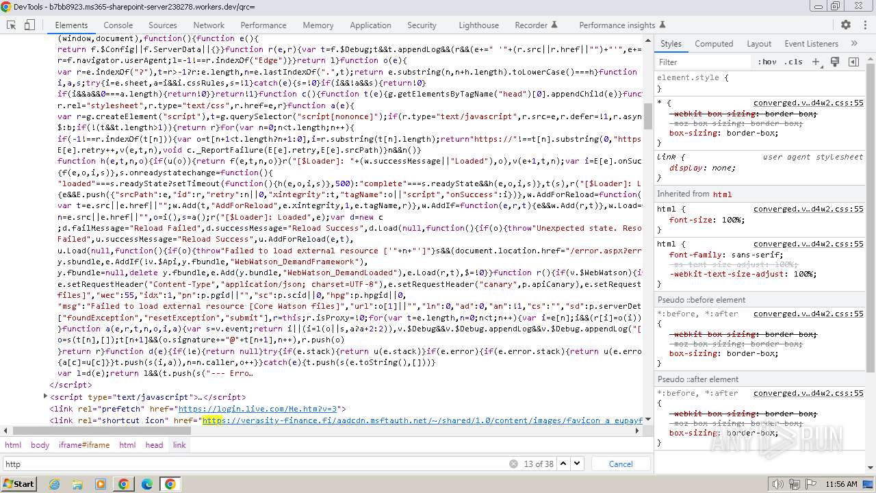Select iframe#iframe in breadcrumb bar
The width and height of the screenshot is (876, 493).
84,445
